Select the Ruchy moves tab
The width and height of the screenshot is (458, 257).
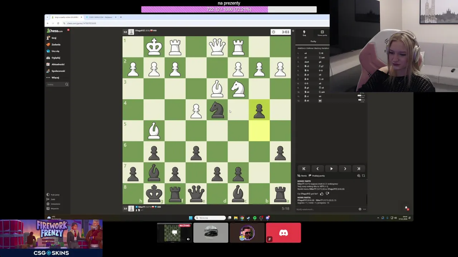(313, 41)
